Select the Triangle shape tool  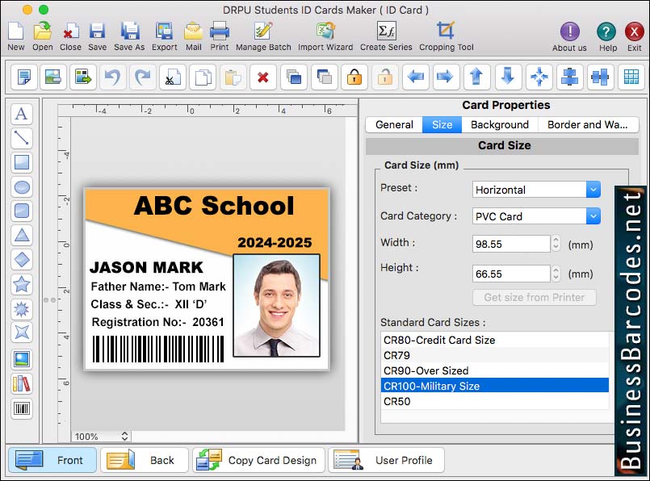tap(22, 236)
